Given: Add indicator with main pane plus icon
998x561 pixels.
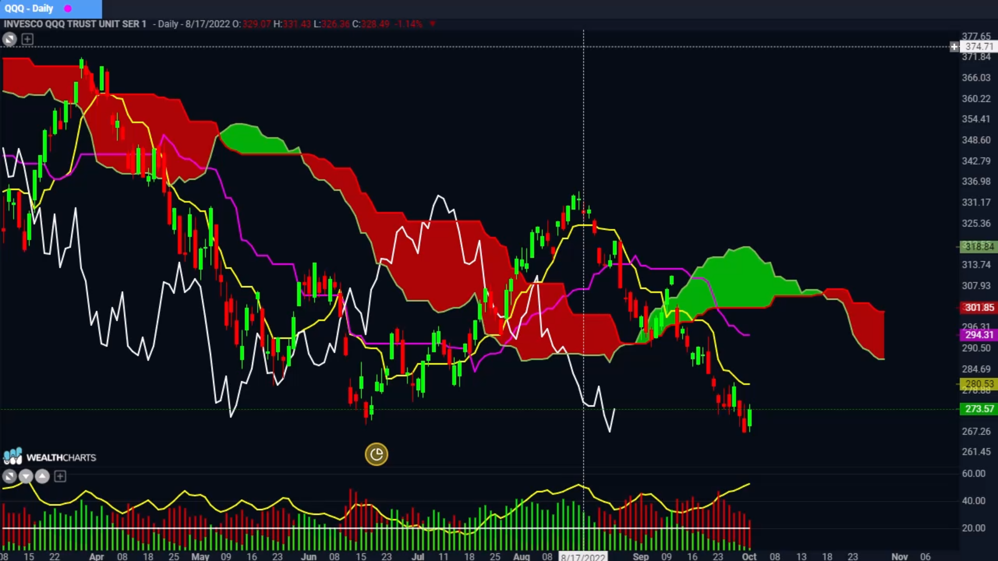Looking at the screenshot, I should coord(28,39).
